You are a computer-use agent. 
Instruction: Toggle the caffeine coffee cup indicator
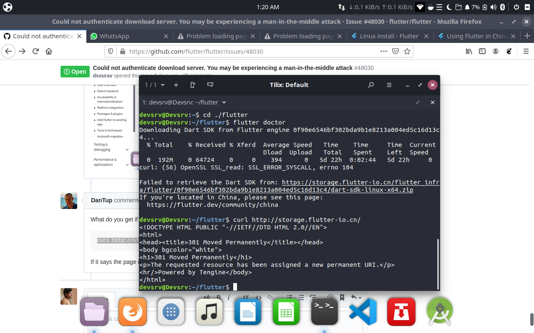[431, 7]
